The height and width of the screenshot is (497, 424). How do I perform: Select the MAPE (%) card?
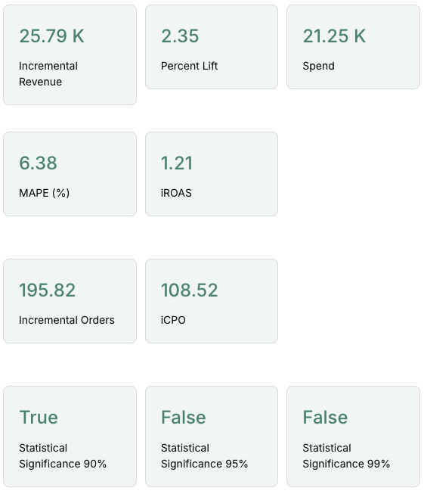(70, 174)
